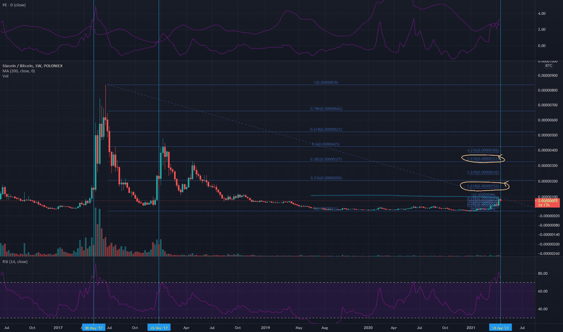Click Aug on the time axis
Screen dimensions: 563x332
(324, 328)
